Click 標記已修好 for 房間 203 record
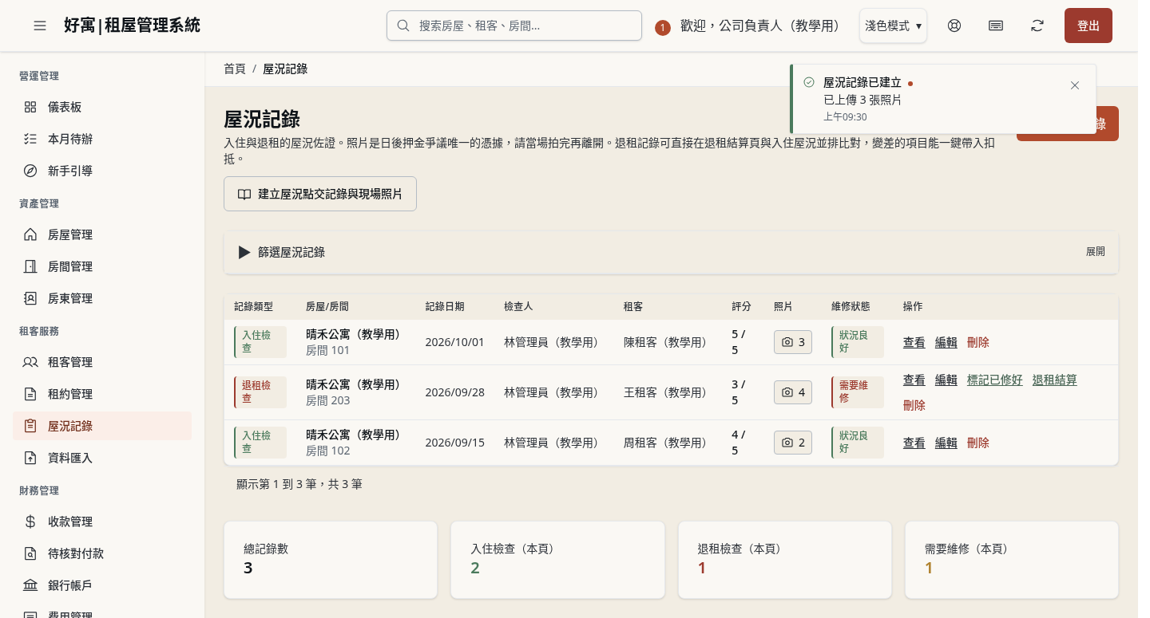1150x618 pixels. click(x=995, y=380)
